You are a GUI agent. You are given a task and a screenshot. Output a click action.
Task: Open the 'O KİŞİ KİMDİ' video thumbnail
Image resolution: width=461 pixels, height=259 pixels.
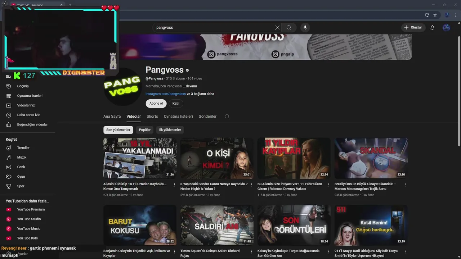click(x=217, y=158)
